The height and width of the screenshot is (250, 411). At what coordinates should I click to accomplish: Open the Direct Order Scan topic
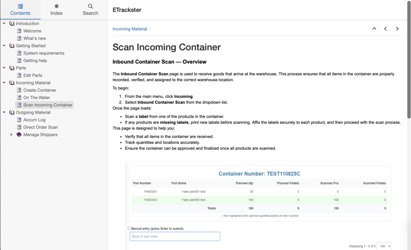(41, 127)
